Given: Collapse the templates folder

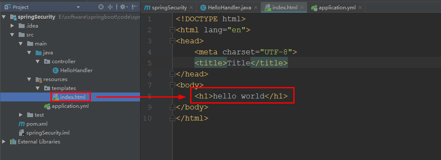Looking at the screenshot, I should [x=37, y=88].
